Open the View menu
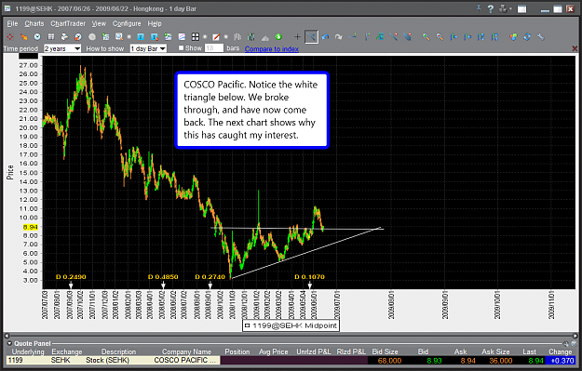Viewport: 582px width, 371px height. (x=99, y=23)
